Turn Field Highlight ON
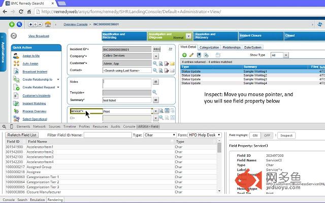Image resolution: width=325 pixels, height=203 pixels. pos(255,136)
